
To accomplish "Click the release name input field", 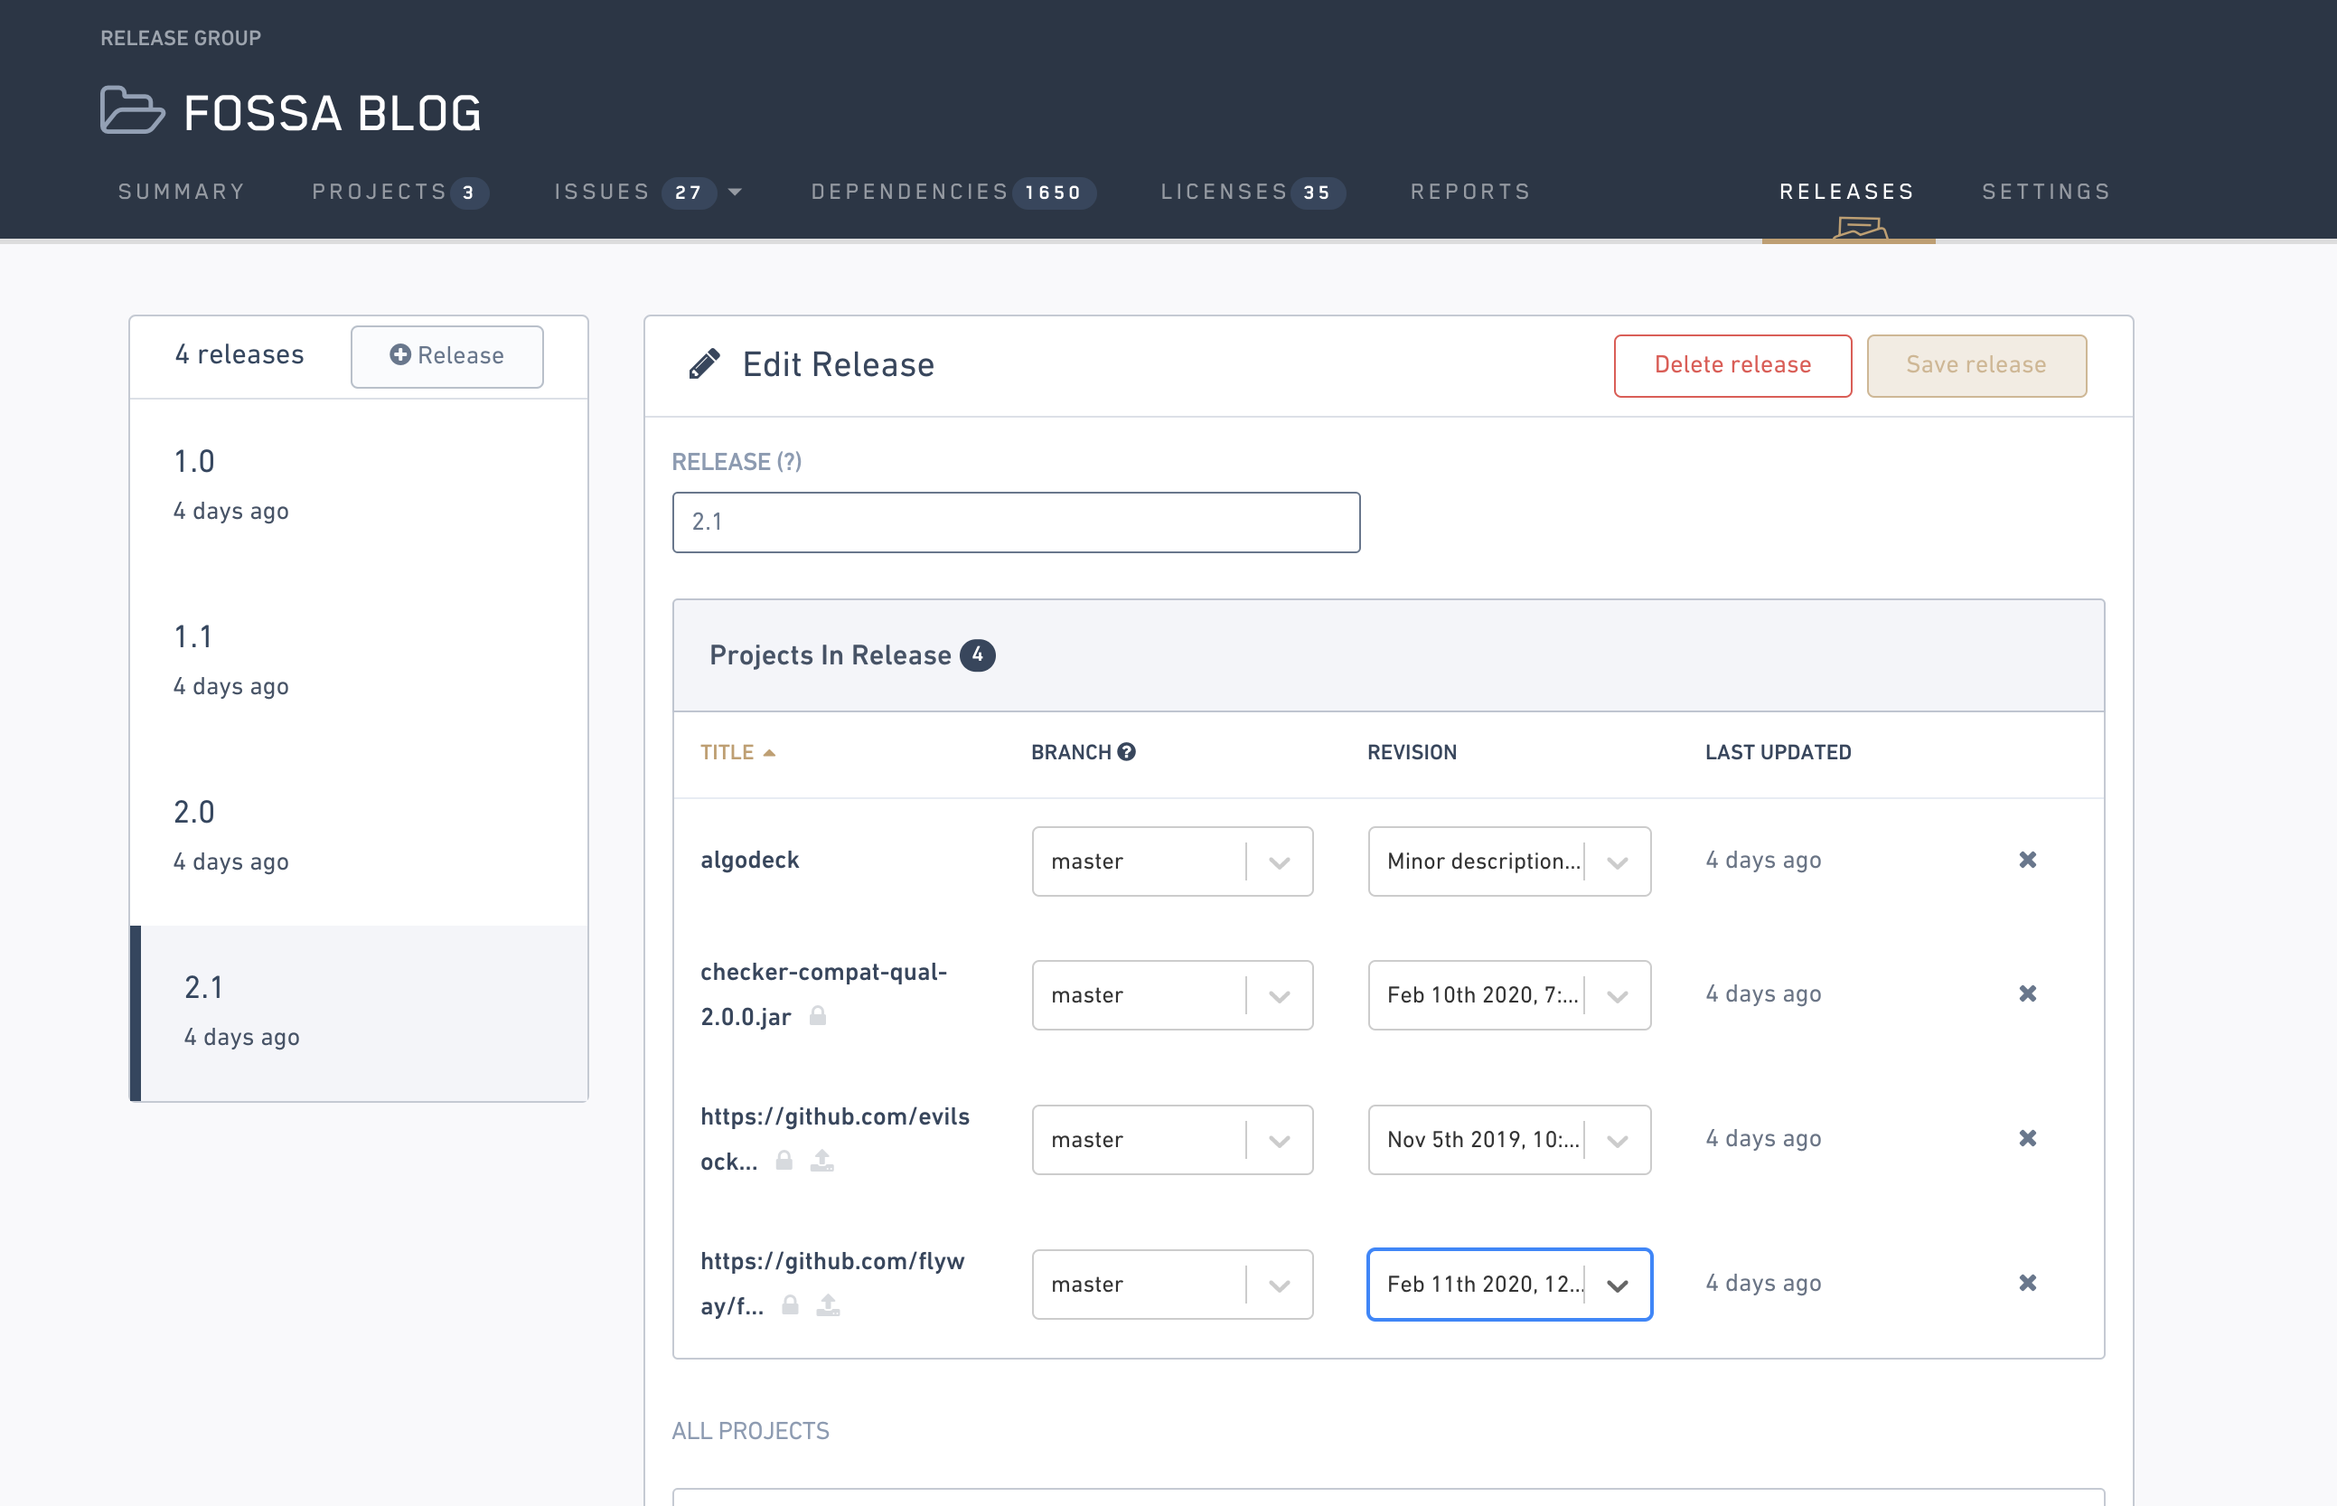I will [x=1016, y=522].
